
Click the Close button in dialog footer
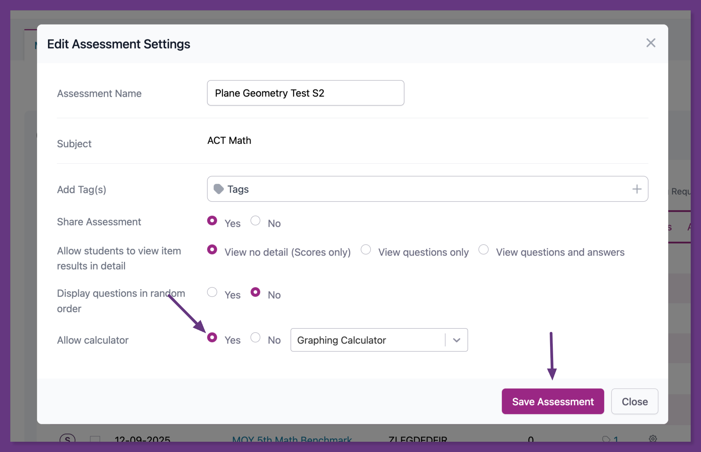pos(635,401)
